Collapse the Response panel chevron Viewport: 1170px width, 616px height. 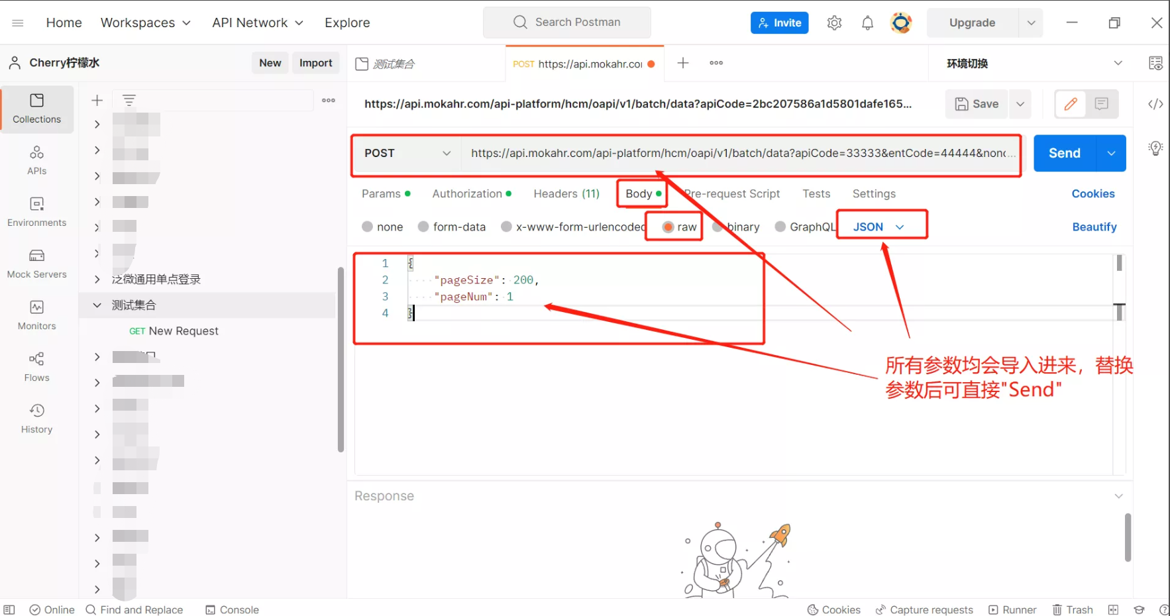pyautogui.click(x=1118, y=496)
